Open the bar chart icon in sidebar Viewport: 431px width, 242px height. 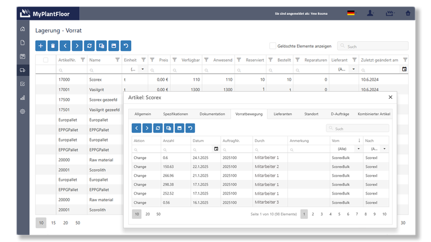point(23,98)
